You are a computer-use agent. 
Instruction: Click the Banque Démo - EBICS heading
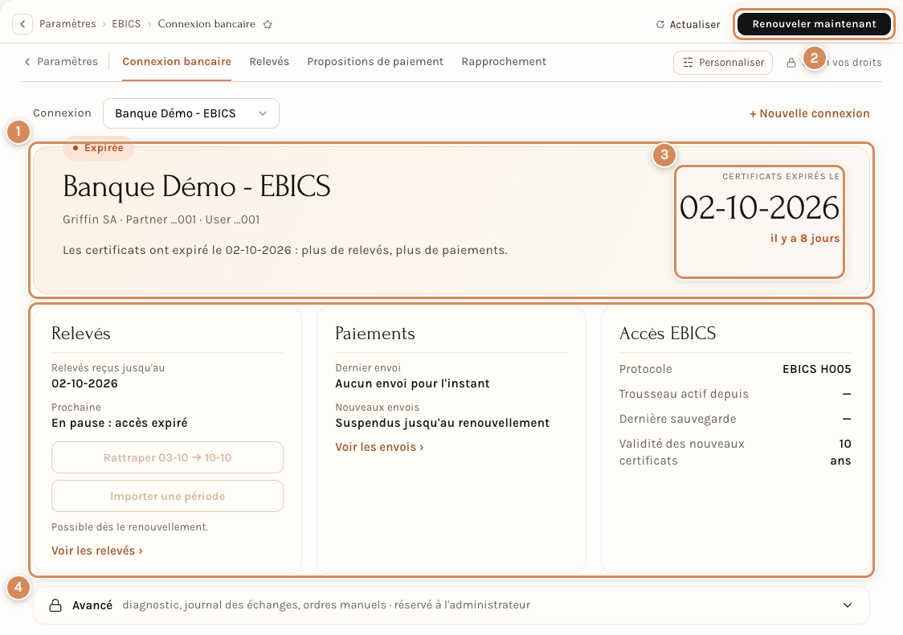click(x=196, y=186)
